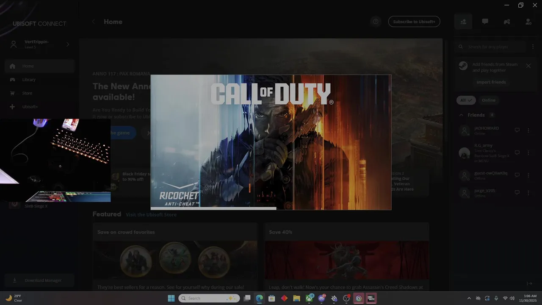
Task: Click the Windows Start button
Action: point(171,298)
